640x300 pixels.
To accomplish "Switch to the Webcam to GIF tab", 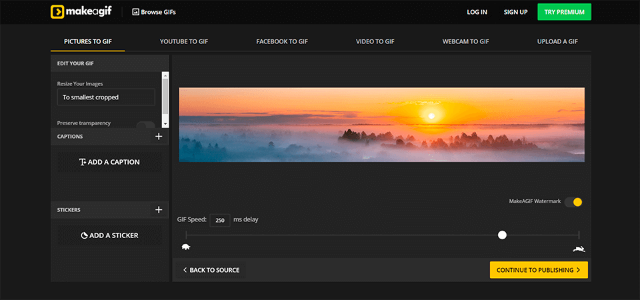I will (x=465, y=41).
